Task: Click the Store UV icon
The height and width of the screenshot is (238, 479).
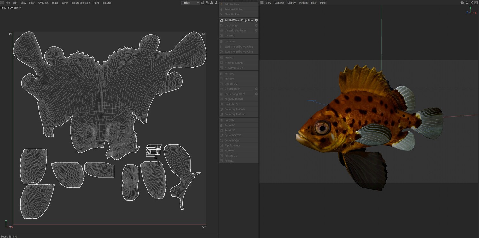Action: point(221,151)
